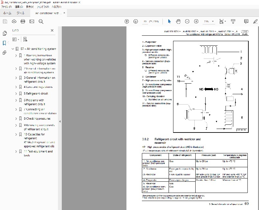Image resolution: width=259 pixels, height=210 pixels.
Task: Open the attachments paperclip panel
Action: click(5, 53)
